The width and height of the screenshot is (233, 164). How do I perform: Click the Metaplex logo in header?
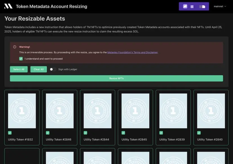click(x=8, y=6)
